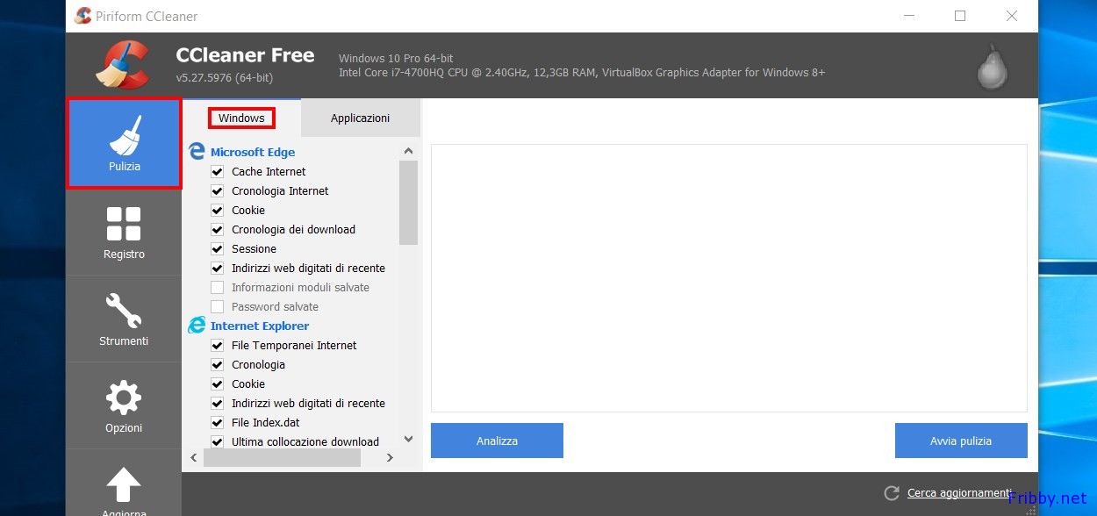Toggle Cronologia dei download checkbox
Viewport: 1097px width, 516px height.
tap(217, 229)
